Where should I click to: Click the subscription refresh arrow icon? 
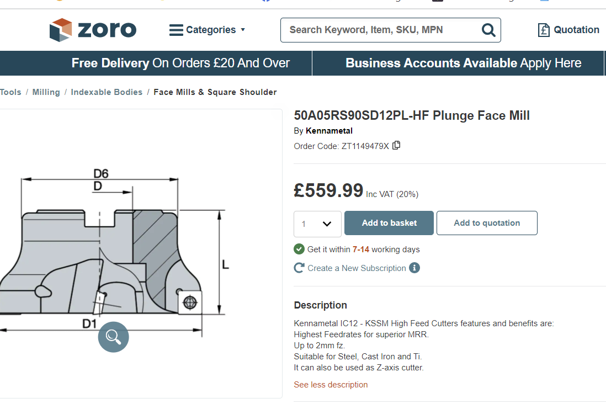click(x=299, y=268)
